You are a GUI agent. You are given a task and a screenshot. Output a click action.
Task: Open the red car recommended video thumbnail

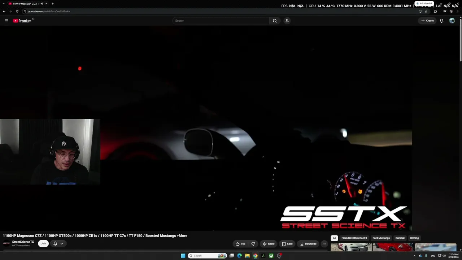393,247
